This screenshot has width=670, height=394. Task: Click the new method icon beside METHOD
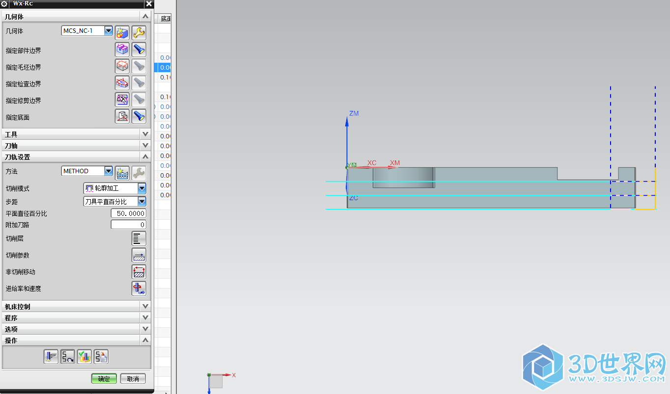pyautogui.click(x=122, y=173)
